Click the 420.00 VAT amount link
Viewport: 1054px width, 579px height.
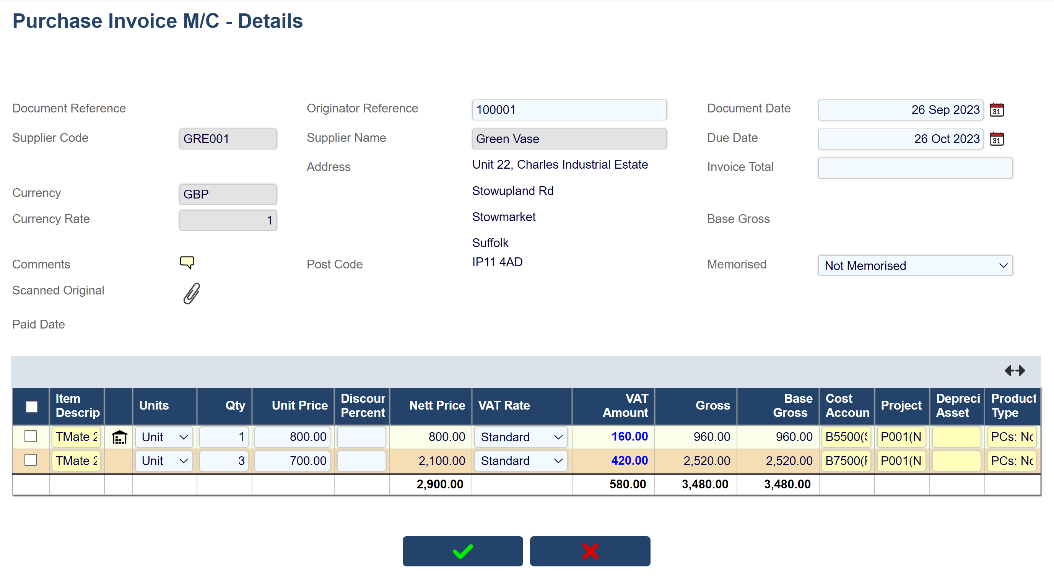629,460
